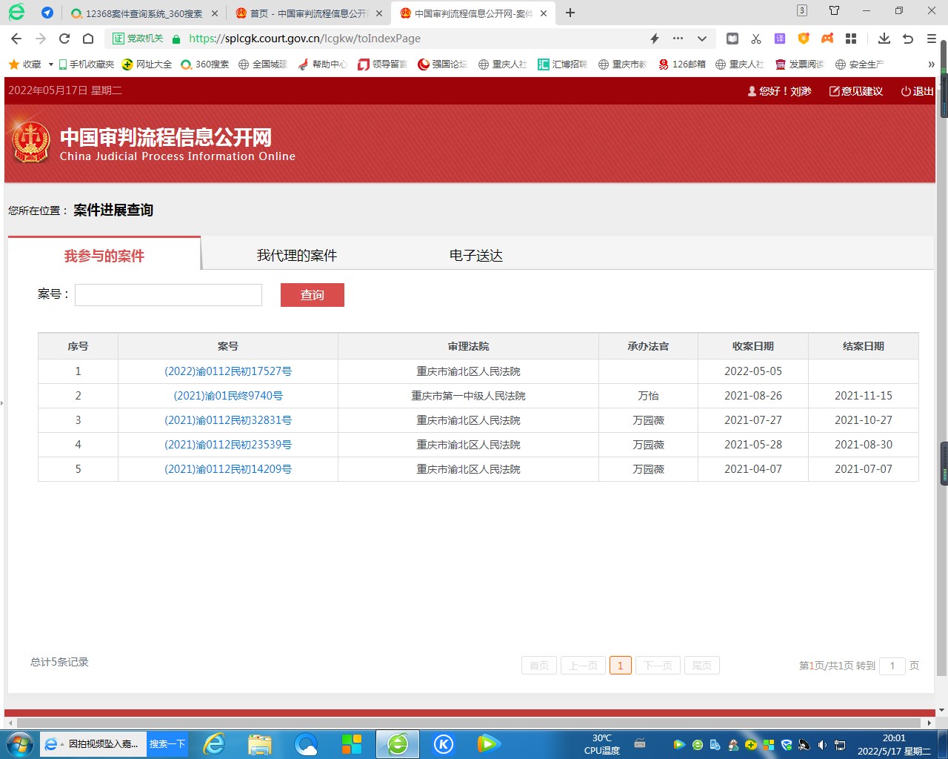Image resolution: width=948 pixels, height=759 pixels.
Task: Open the downloads icon in toolbar
Action: (884, 39)
